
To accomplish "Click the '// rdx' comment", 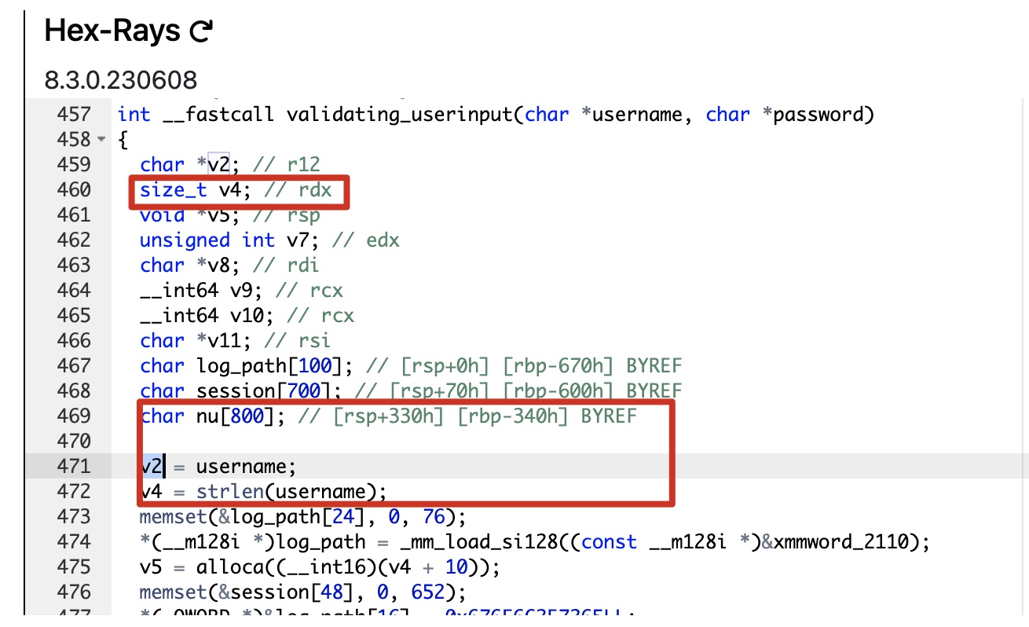I will (x=298, y=190).
